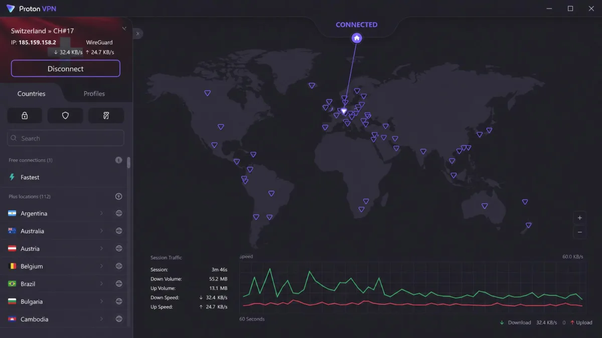Click the Iceland server marker on map
Image resolution: width=602 pixels, height=338 pixels.
pos(312,86)
